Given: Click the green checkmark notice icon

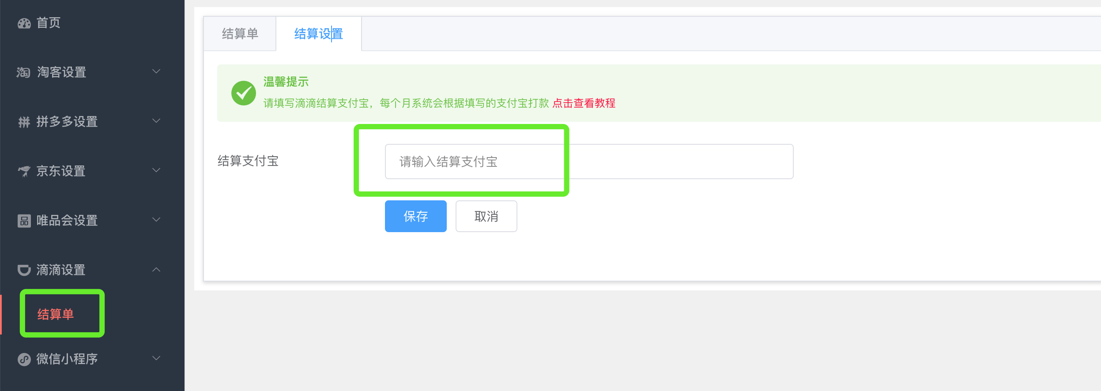Looking at the screenshot, I should pos(244,93).
